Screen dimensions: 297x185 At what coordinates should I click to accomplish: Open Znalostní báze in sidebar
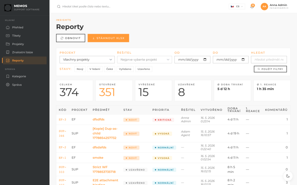[25, 52]
